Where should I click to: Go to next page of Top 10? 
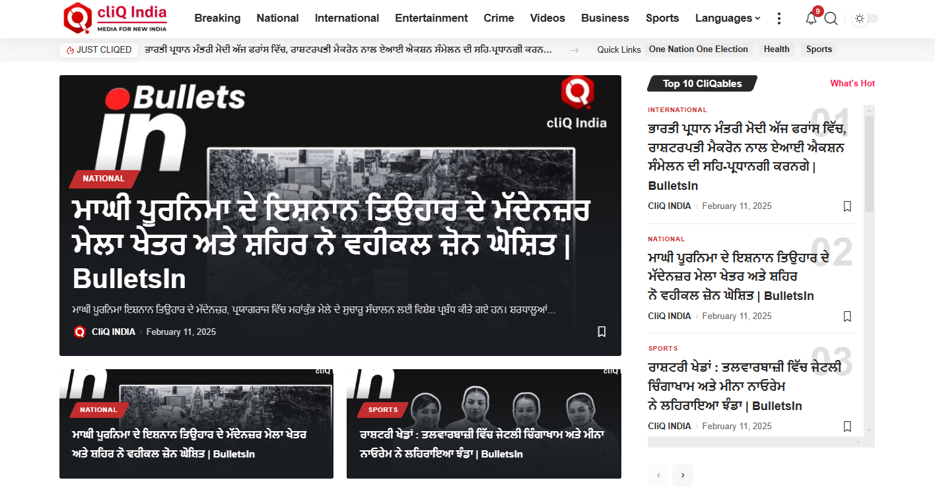(x=683, y=475)
